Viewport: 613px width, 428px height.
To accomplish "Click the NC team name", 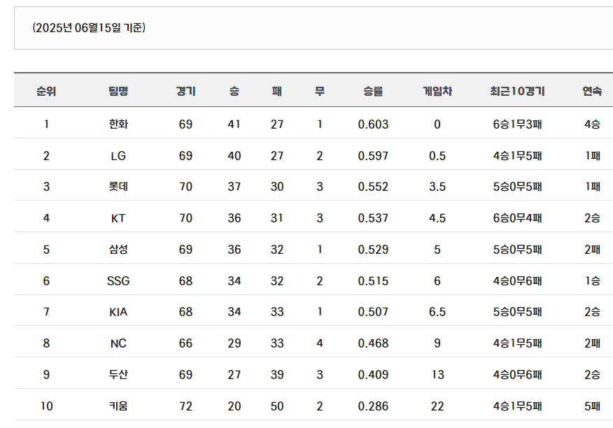I will (118, 343).
